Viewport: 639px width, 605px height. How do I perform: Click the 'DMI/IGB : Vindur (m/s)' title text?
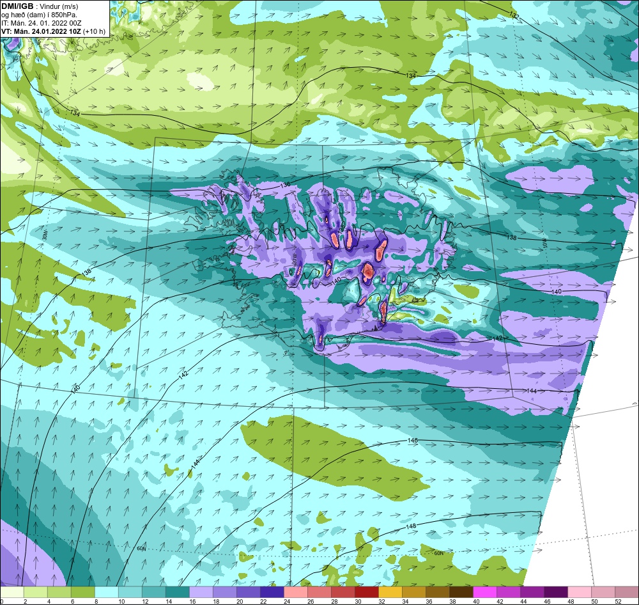point(40,6)
